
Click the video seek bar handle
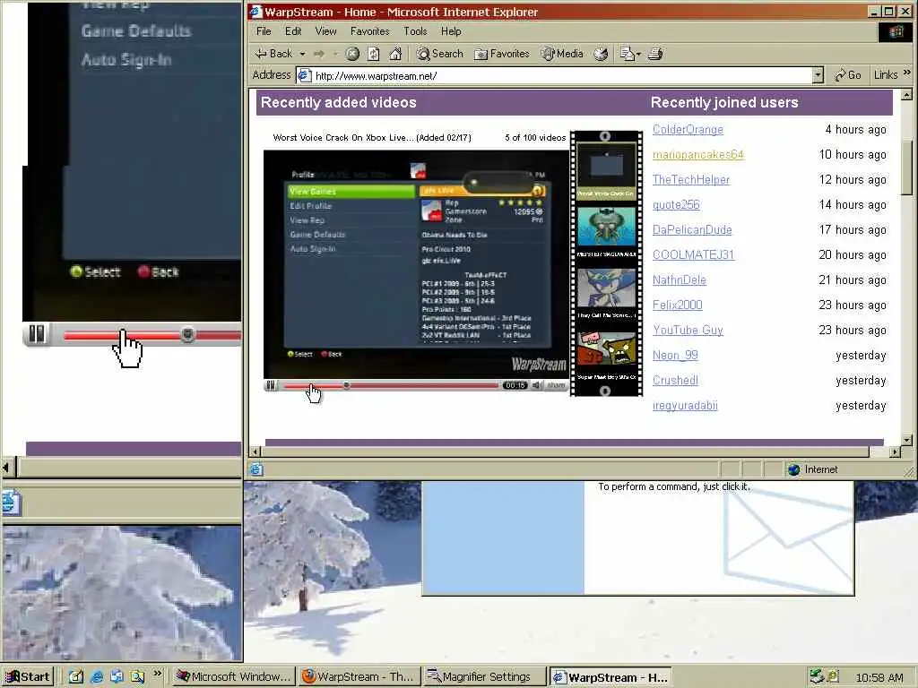tap(347, 385)
